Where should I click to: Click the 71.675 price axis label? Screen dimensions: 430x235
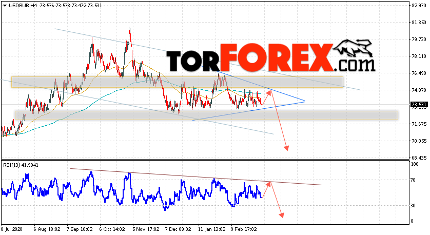419,124
